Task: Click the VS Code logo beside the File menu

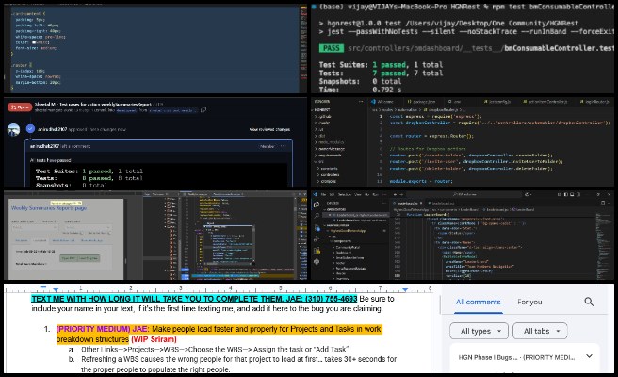Action: pos(316,194)
